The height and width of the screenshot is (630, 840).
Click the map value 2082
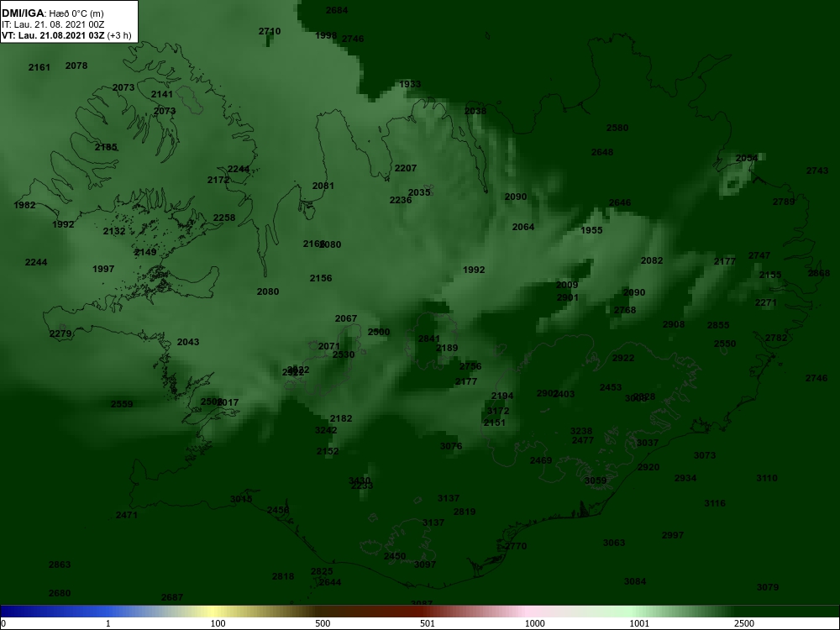(652, 260)
